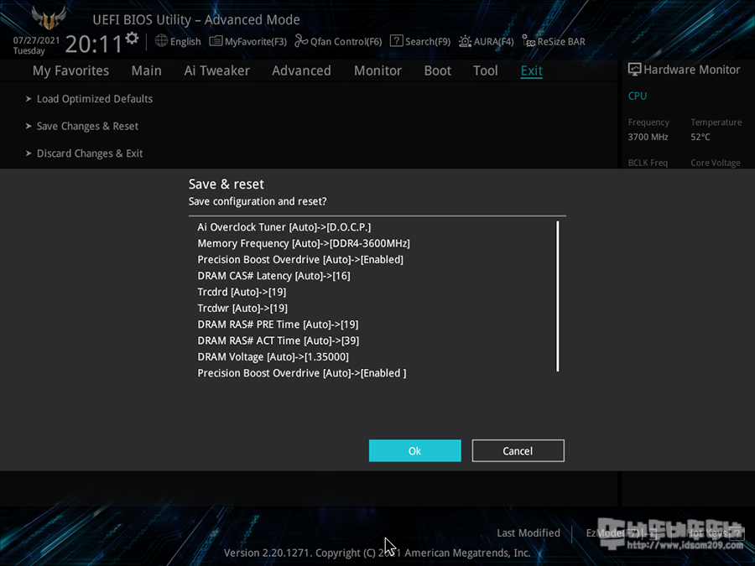
Task: Switch to the Main tab
Action: (x=146, y=70)
